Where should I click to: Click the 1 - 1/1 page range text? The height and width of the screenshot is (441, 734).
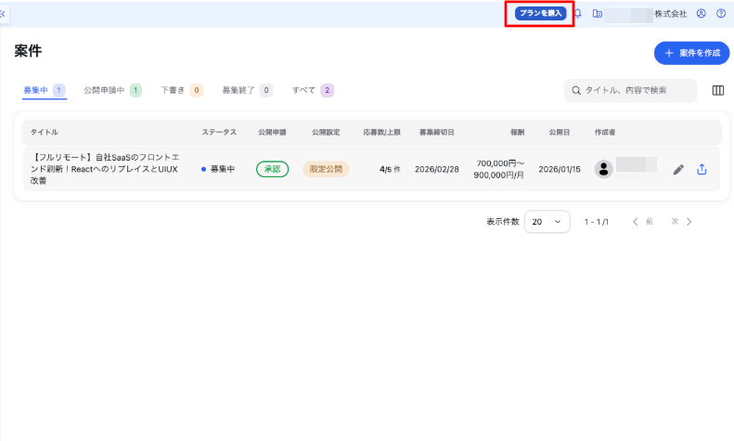point(596,222)
